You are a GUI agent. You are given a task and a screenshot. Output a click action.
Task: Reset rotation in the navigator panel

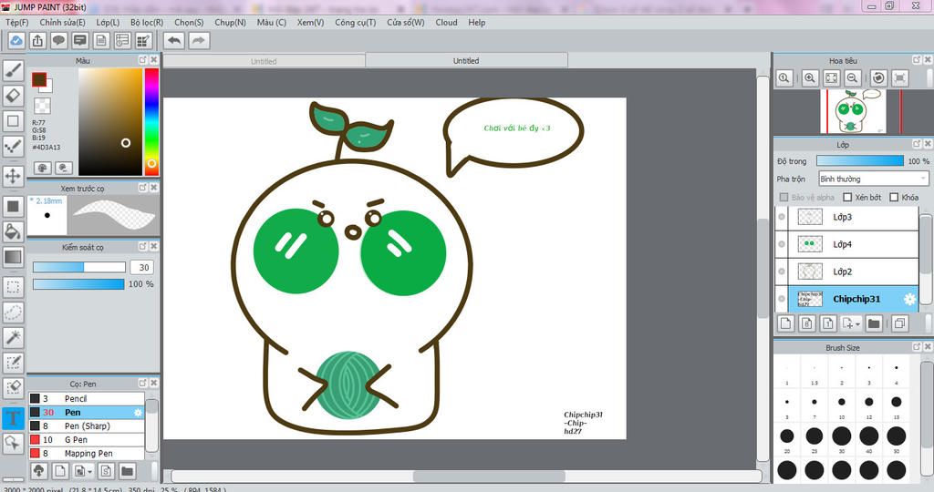tap(878, 78)
